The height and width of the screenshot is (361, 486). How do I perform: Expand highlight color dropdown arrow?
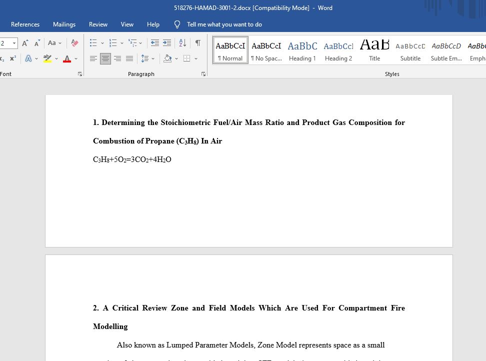click(56, 58)
